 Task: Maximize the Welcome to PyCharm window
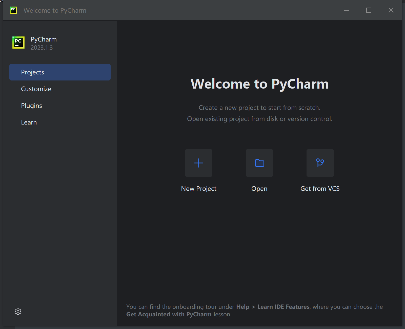click(369, 10)
